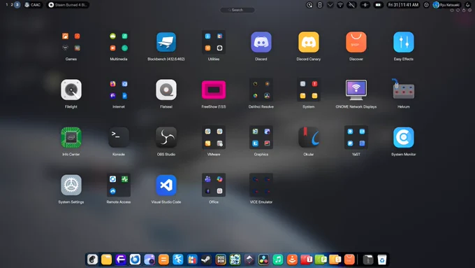
Task: Open the Multimedia app folder
Action: pyautogui.click(x=119, y=42)
